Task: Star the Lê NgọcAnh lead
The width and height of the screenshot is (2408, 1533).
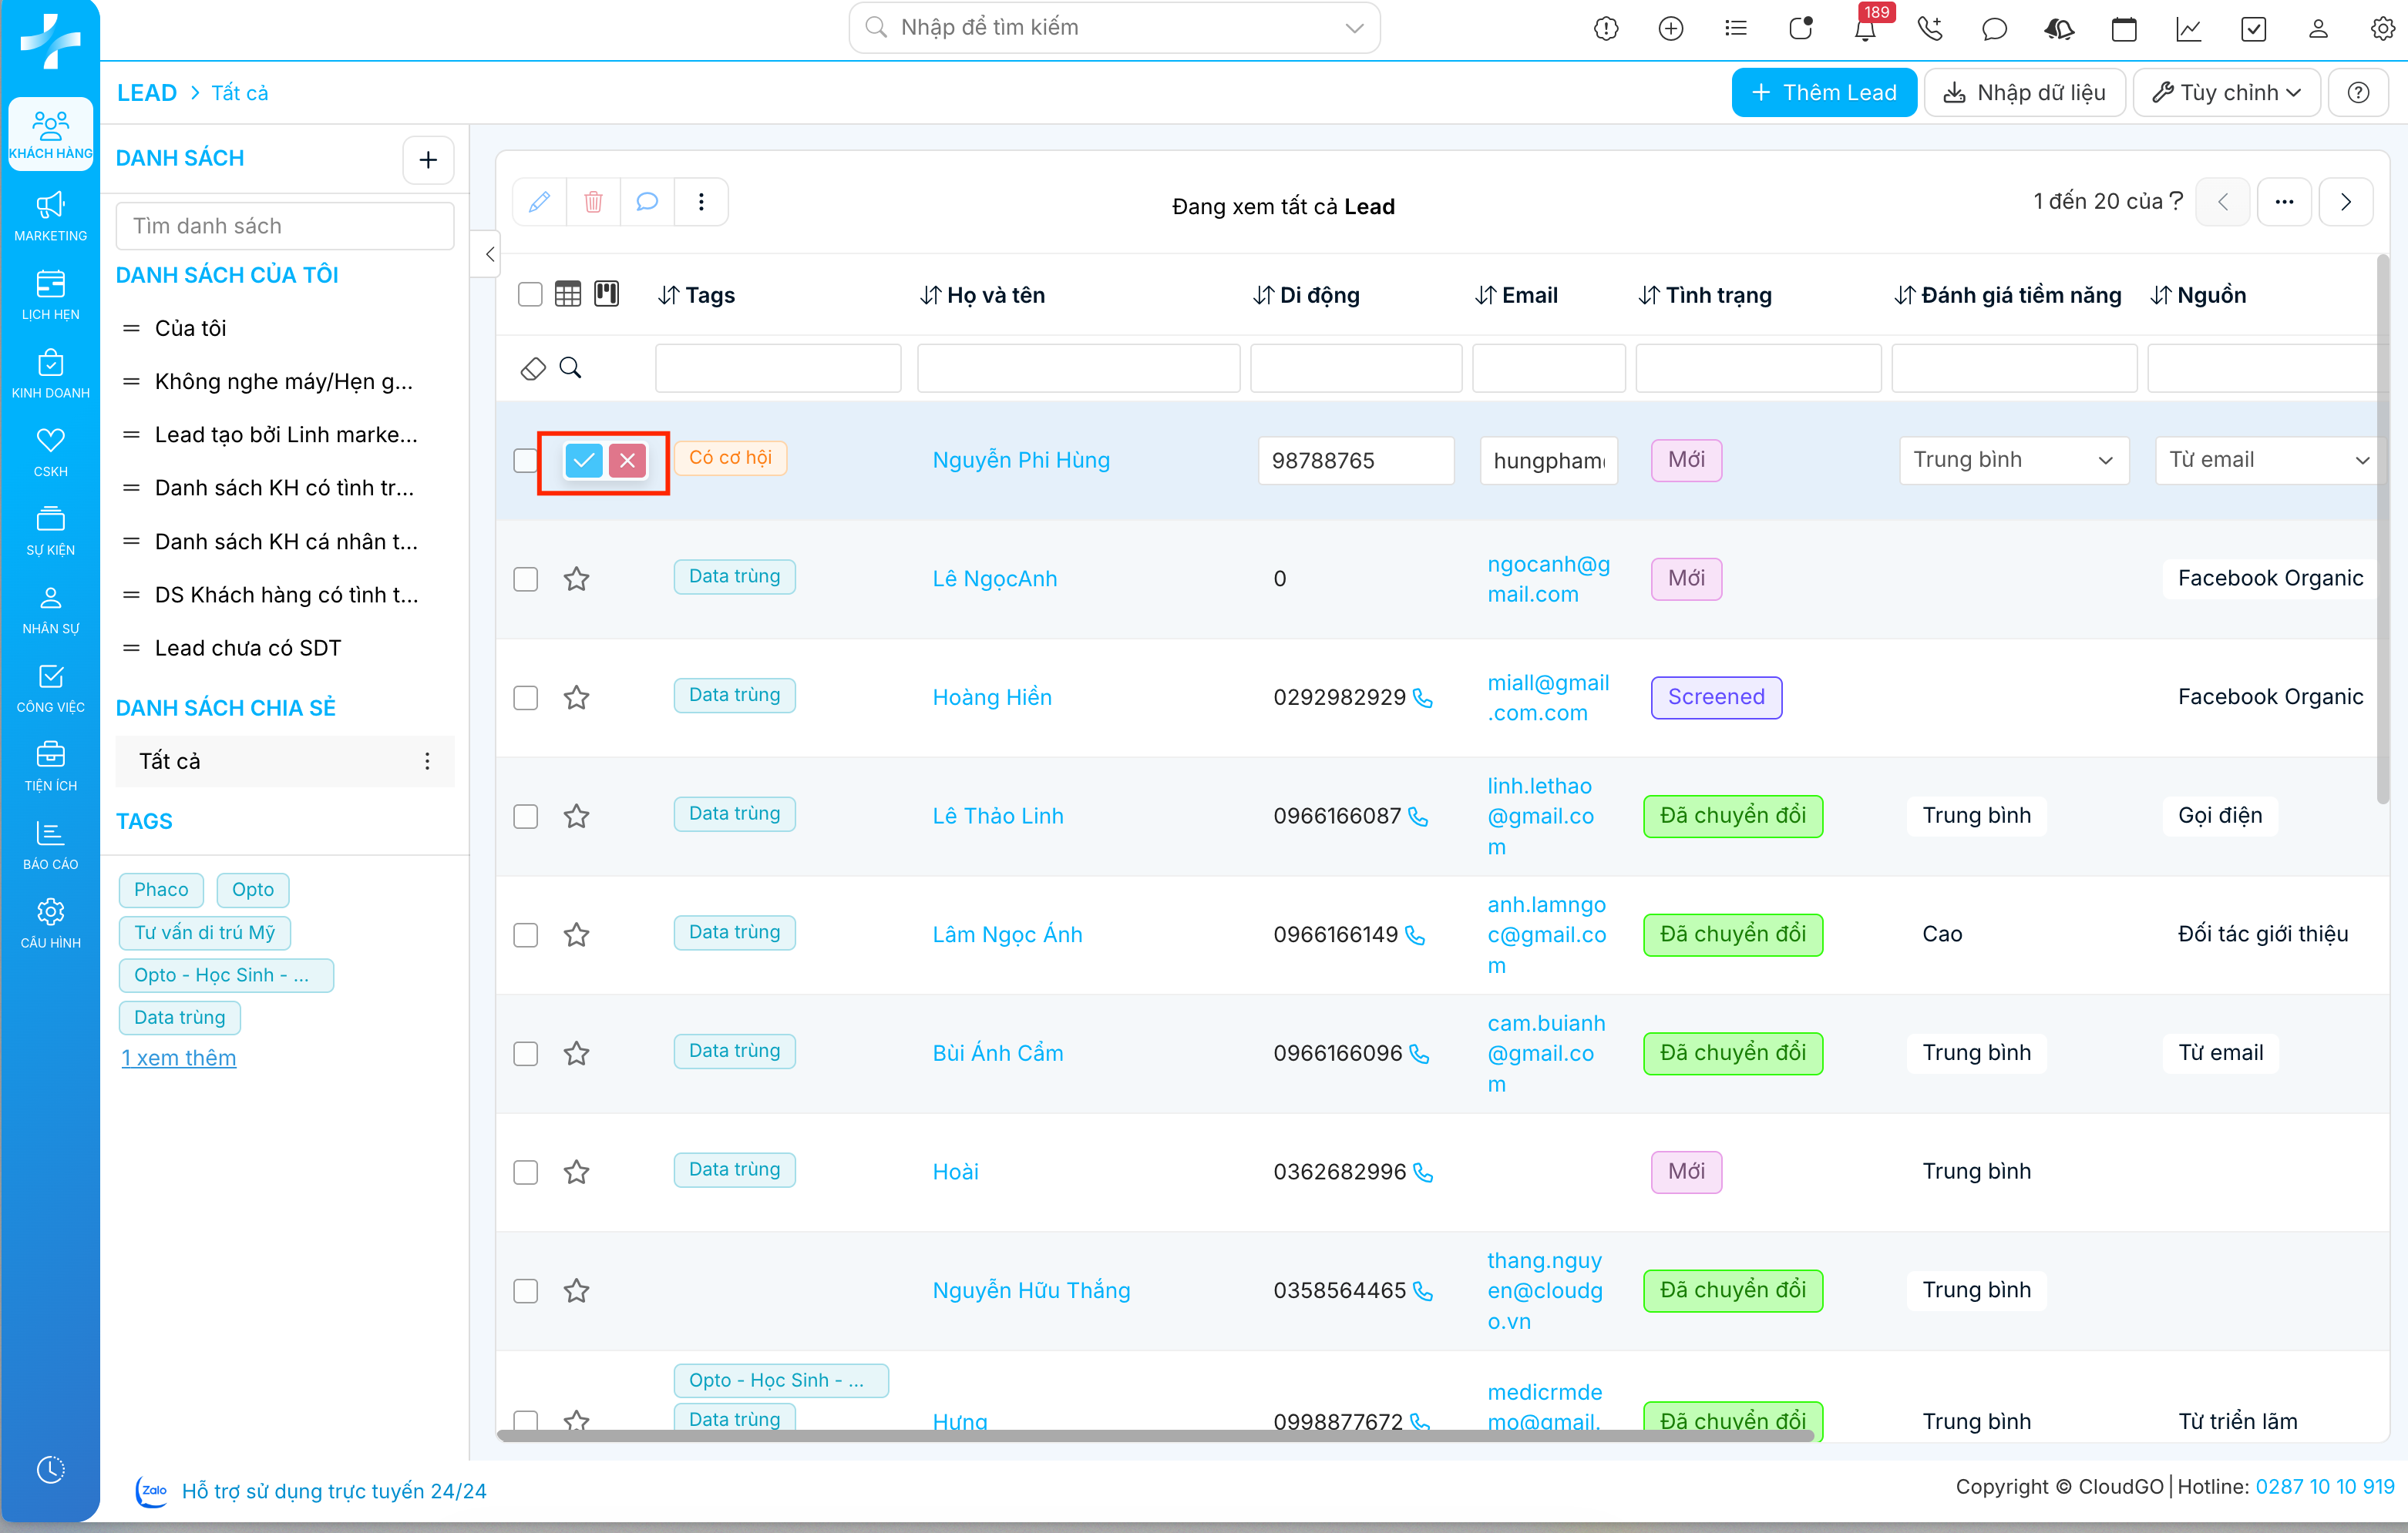Action: point(576,579)
